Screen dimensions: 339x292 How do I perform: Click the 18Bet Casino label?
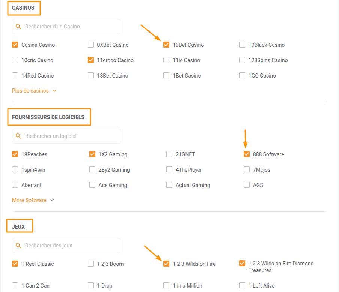tap(113, 76)
